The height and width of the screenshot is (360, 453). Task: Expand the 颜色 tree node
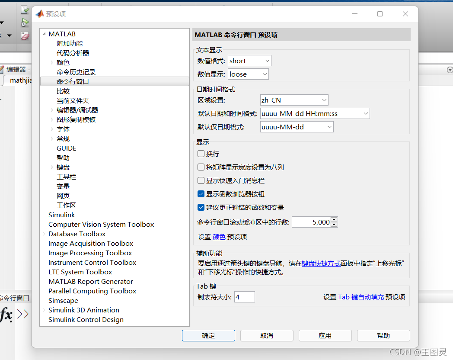click(52, 62)
